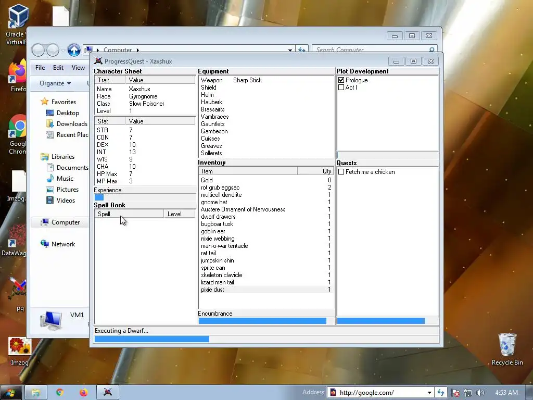Select Recent Places in navigation pane

[72, 135]
